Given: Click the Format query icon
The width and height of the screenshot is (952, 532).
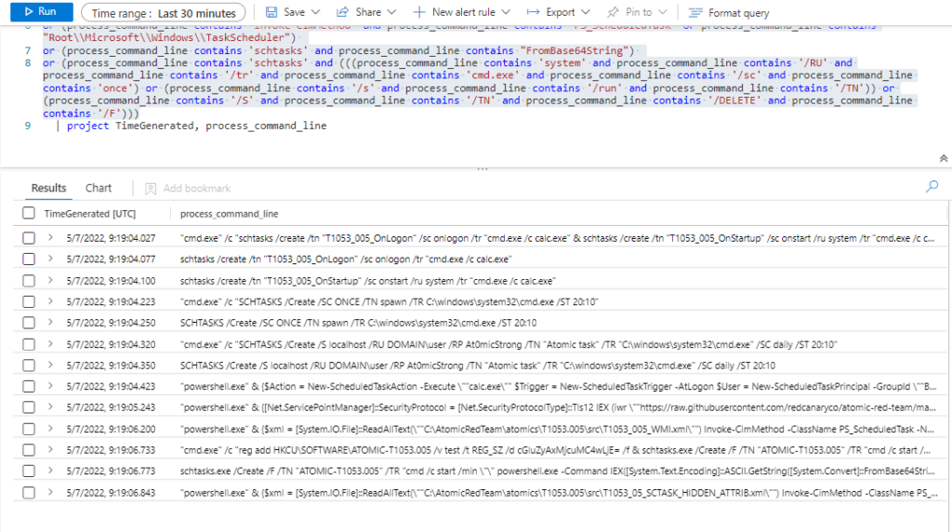Looking at the screenshot, I should [695, 13].
